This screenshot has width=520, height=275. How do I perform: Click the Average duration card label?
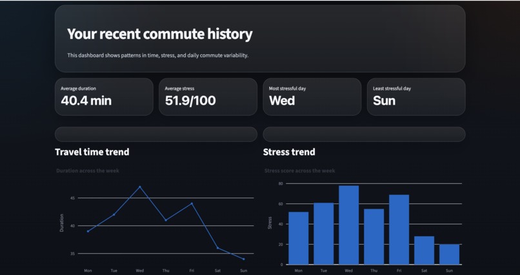(x=78, y=88)
